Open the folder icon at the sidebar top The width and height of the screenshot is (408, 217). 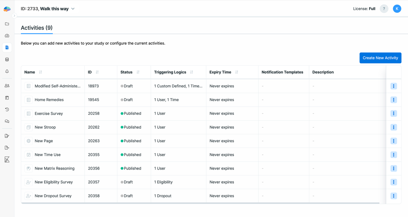tap(7, 24)
